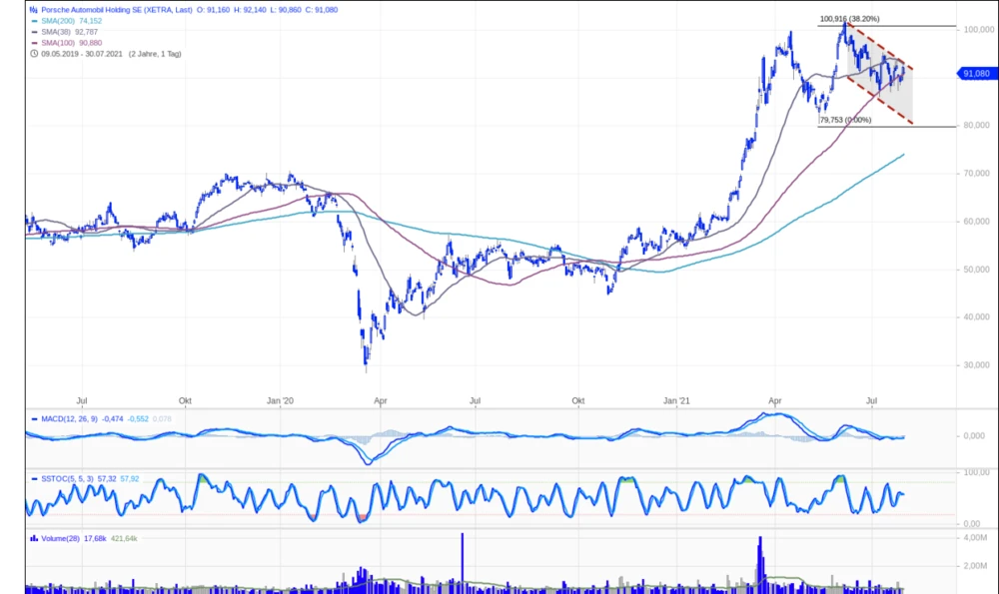999x594 pixels.
Task: Click the blue 91,080 current price tag
Action: 974,73
